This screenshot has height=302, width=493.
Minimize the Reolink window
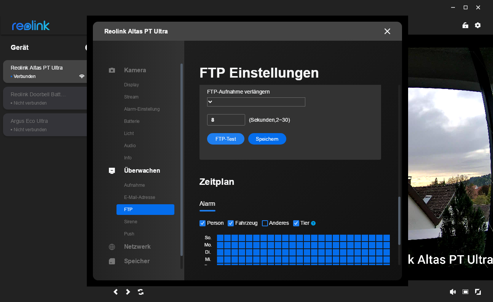point(453,8)
